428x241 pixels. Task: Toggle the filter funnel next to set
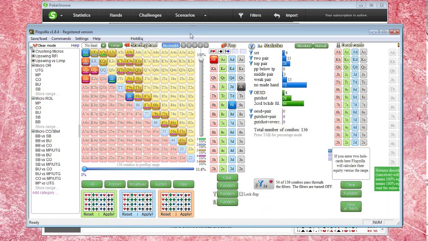point(251,53)
